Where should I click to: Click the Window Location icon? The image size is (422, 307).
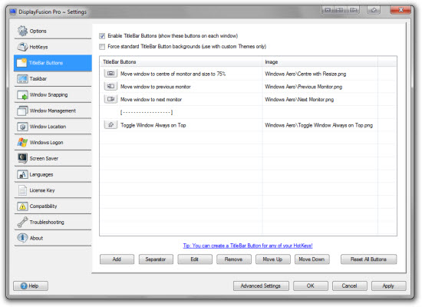click(22, 127)
